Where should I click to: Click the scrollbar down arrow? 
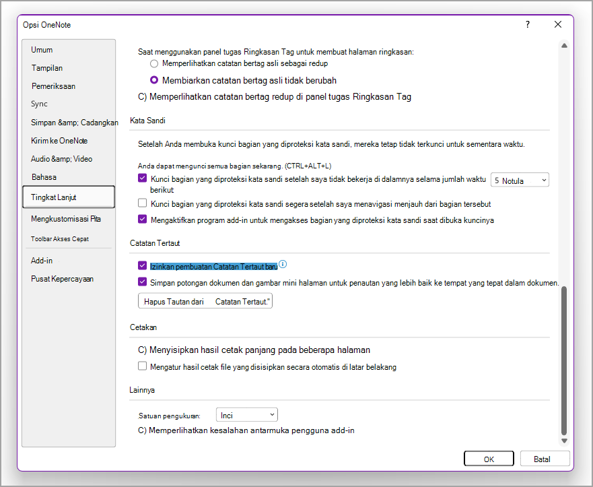564,441
